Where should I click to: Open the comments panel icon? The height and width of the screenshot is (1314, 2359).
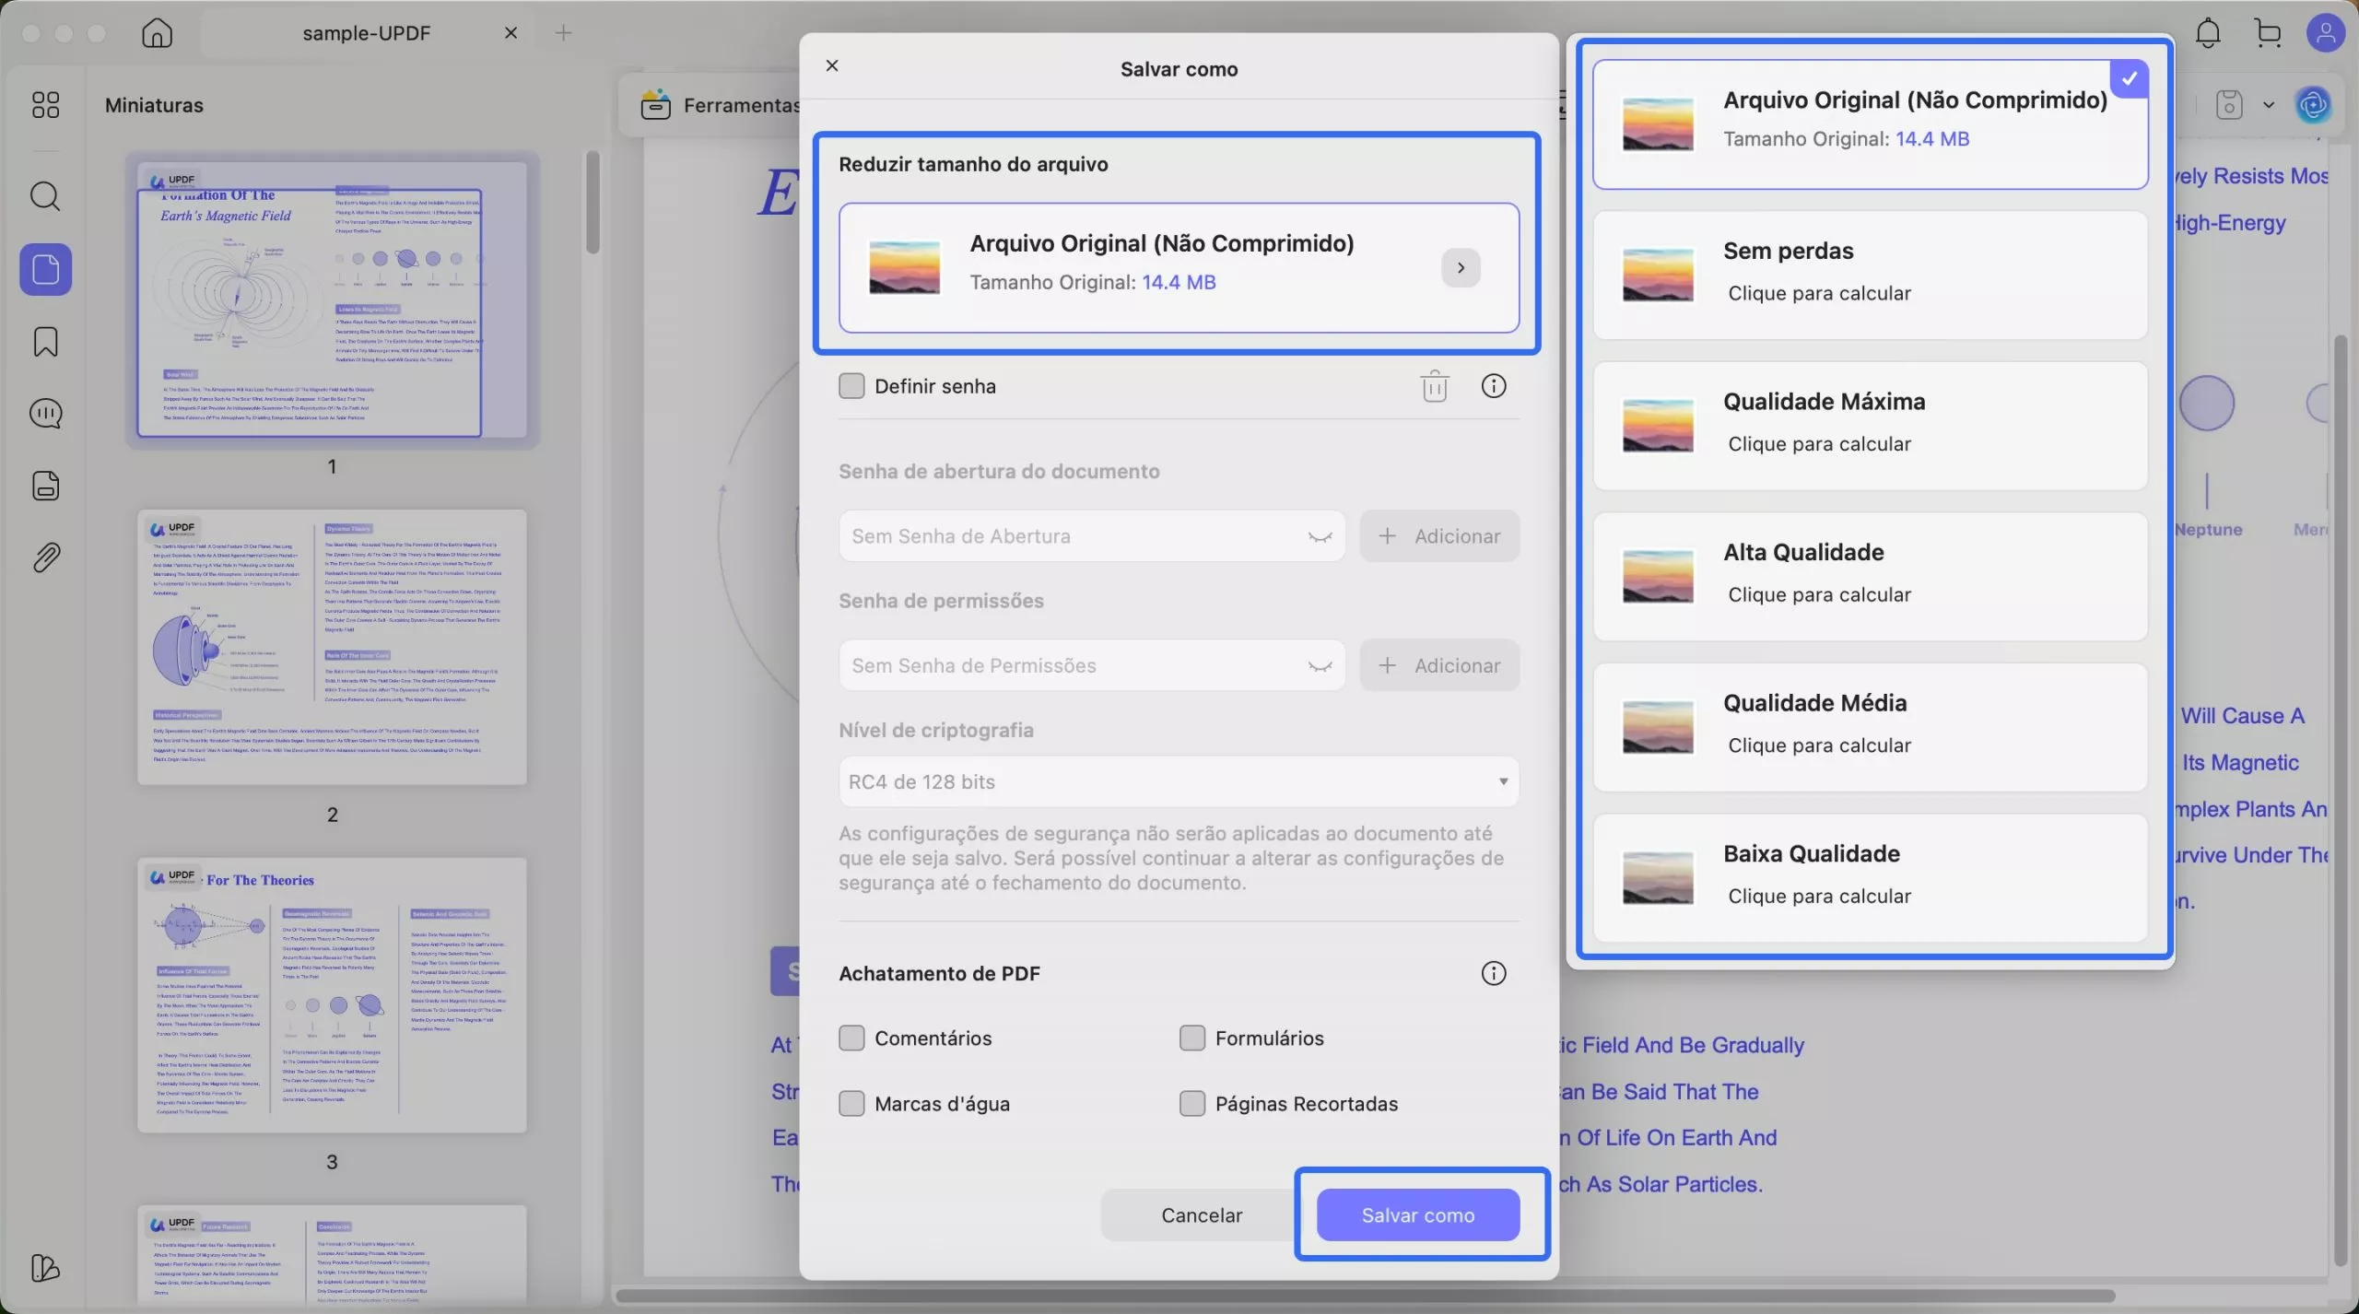45,414
